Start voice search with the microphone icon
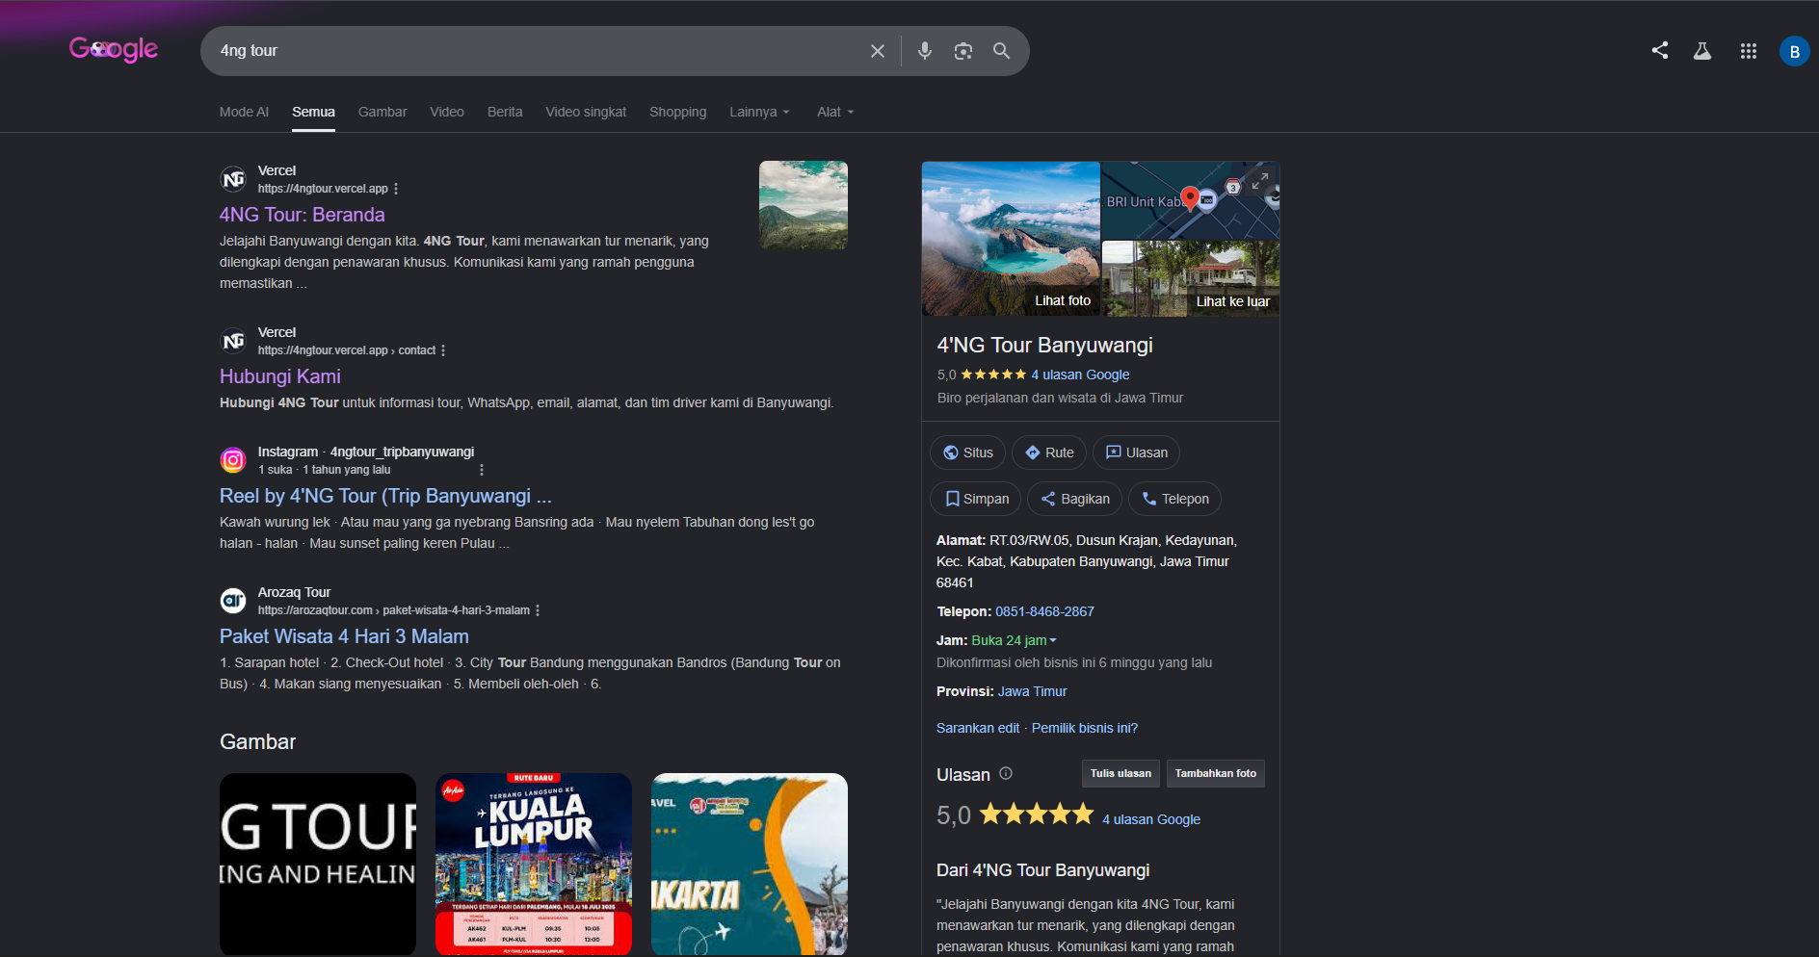 (x=925, y=51)
